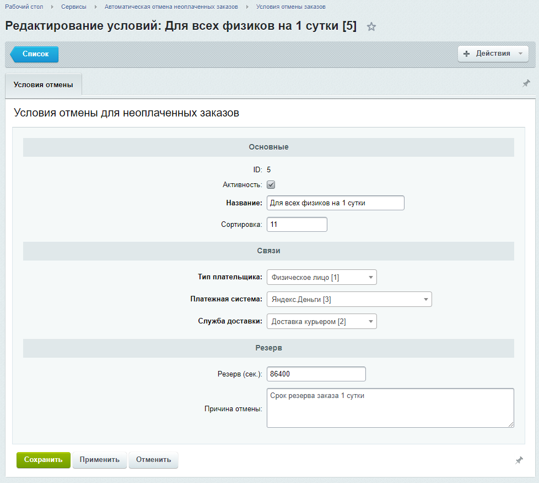The height and width of the screenshot is (483, 539).
Task: Click the Применить button
Action: point(100,460)
